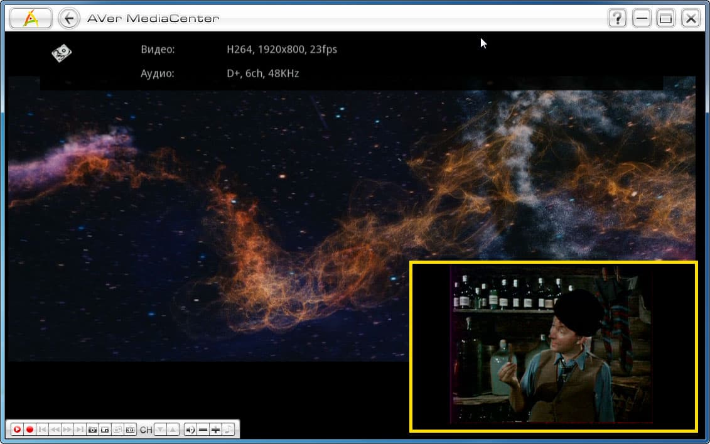Close the AVer MediaCenter window
The width and height of the screenshot is (710, 444).
(x=691, y=19)
